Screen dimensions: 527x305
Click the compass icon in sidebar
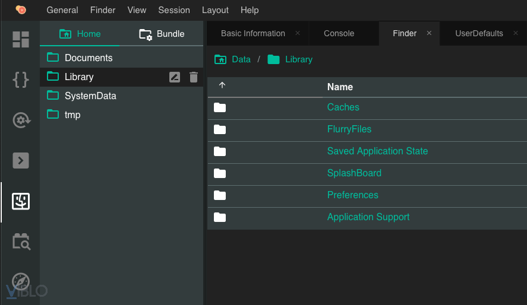pos(21,281)
